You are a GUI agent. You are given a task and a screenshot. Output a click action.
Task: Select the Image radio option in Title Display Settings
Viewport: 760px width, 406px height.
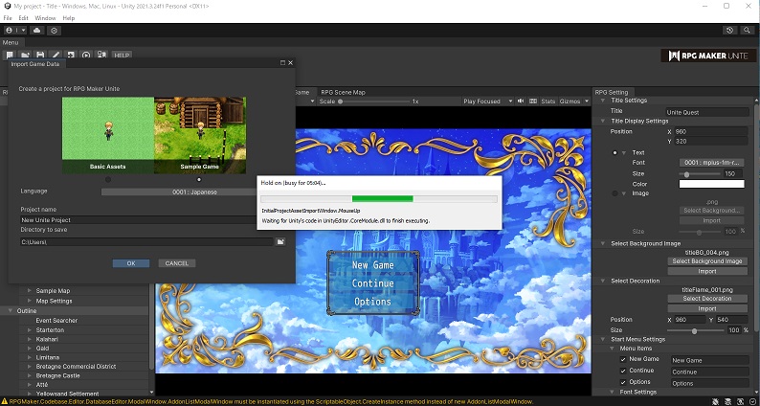point(615,193)
